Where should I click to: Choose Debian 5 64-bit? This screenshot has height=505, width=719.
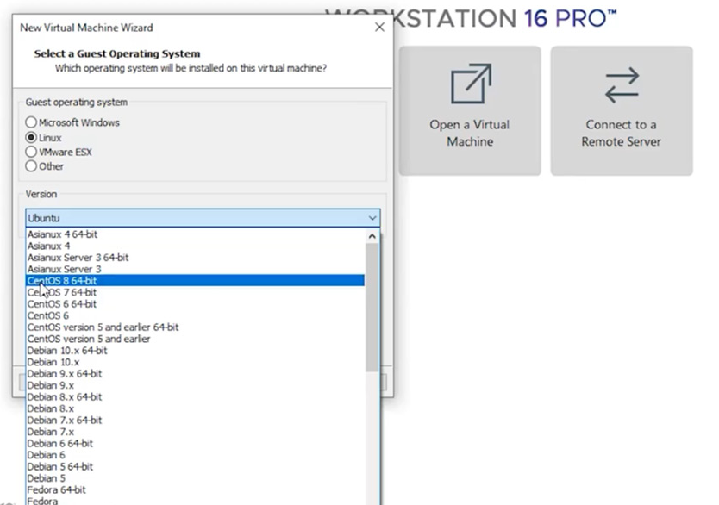point(196,466)
